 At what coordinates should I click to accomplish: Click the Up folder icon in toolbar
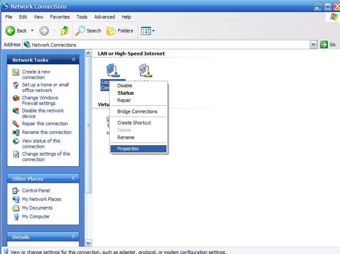pyautogui.click(x=64, y=31)
